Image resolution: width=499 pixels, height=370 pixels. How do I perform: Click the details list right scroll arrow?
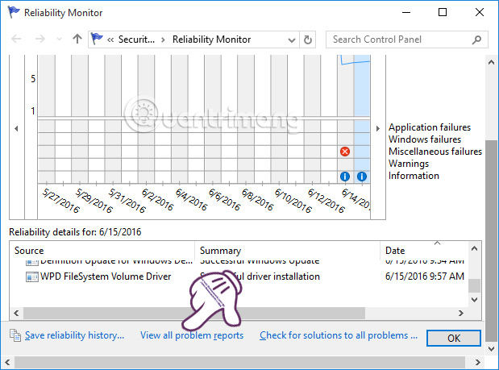tap(461, 313)
